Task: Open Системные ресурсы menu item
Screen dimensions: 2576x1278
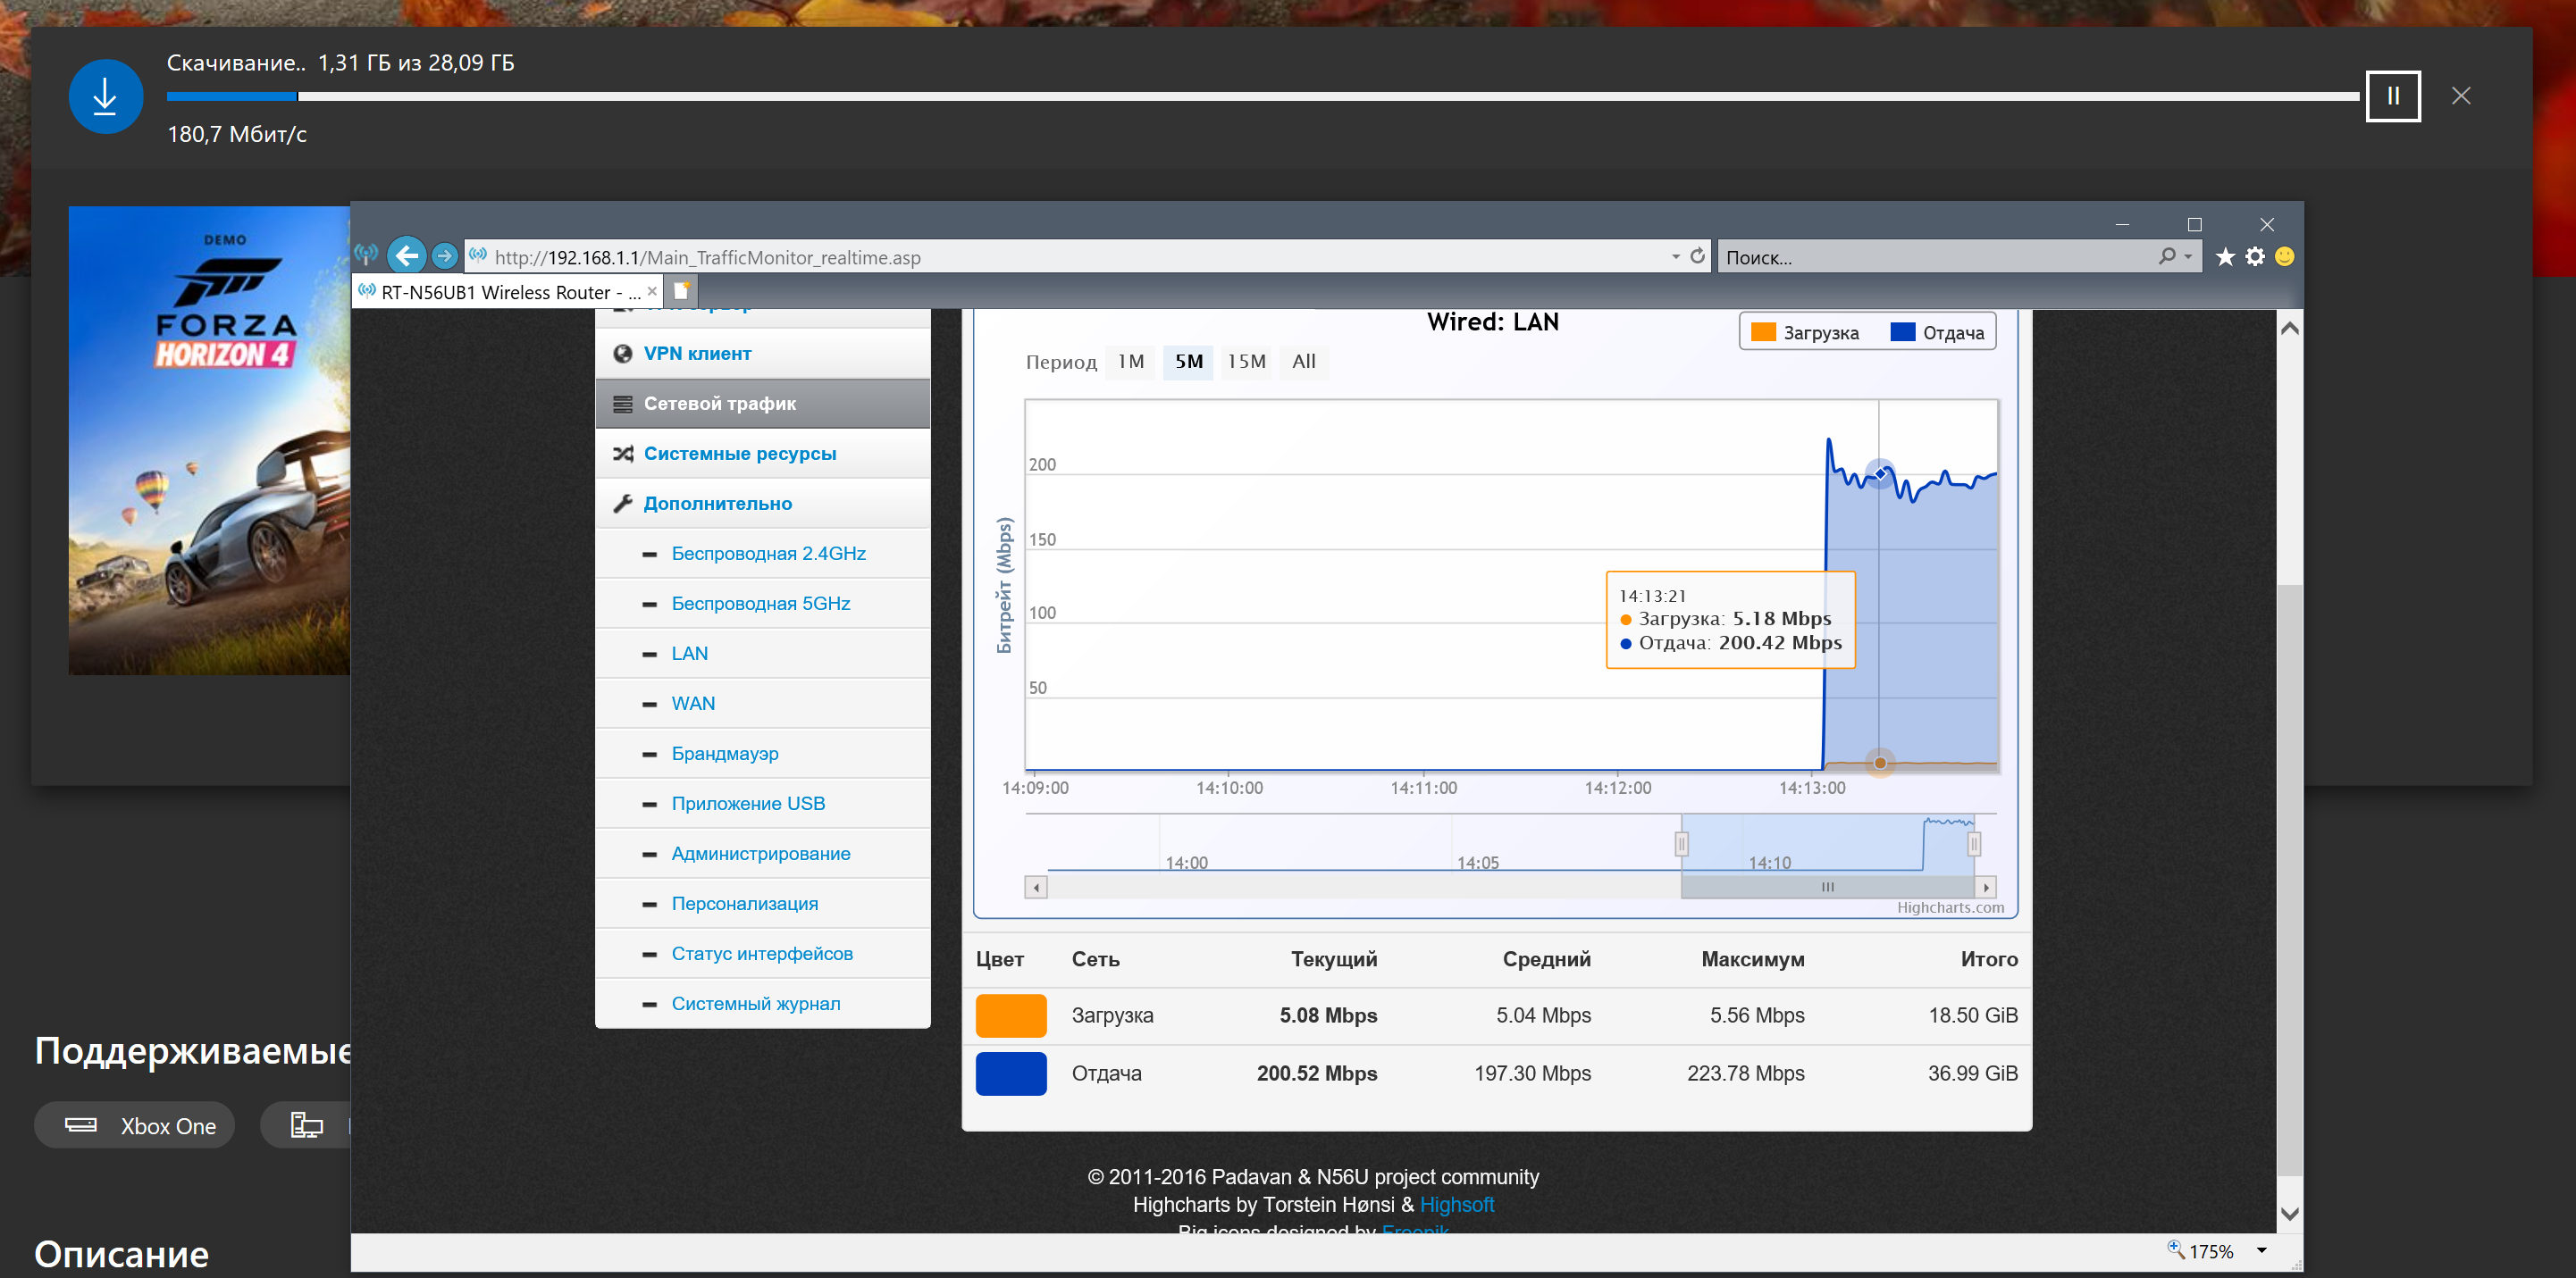Action: click(739, 454)
